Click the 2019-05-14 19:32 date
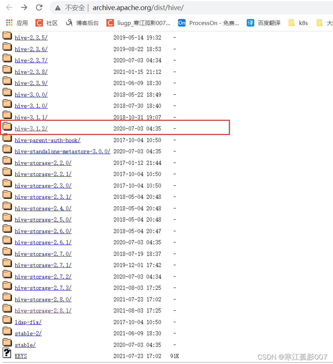Viewport: 333px width, 364px height. coord(137,38)
